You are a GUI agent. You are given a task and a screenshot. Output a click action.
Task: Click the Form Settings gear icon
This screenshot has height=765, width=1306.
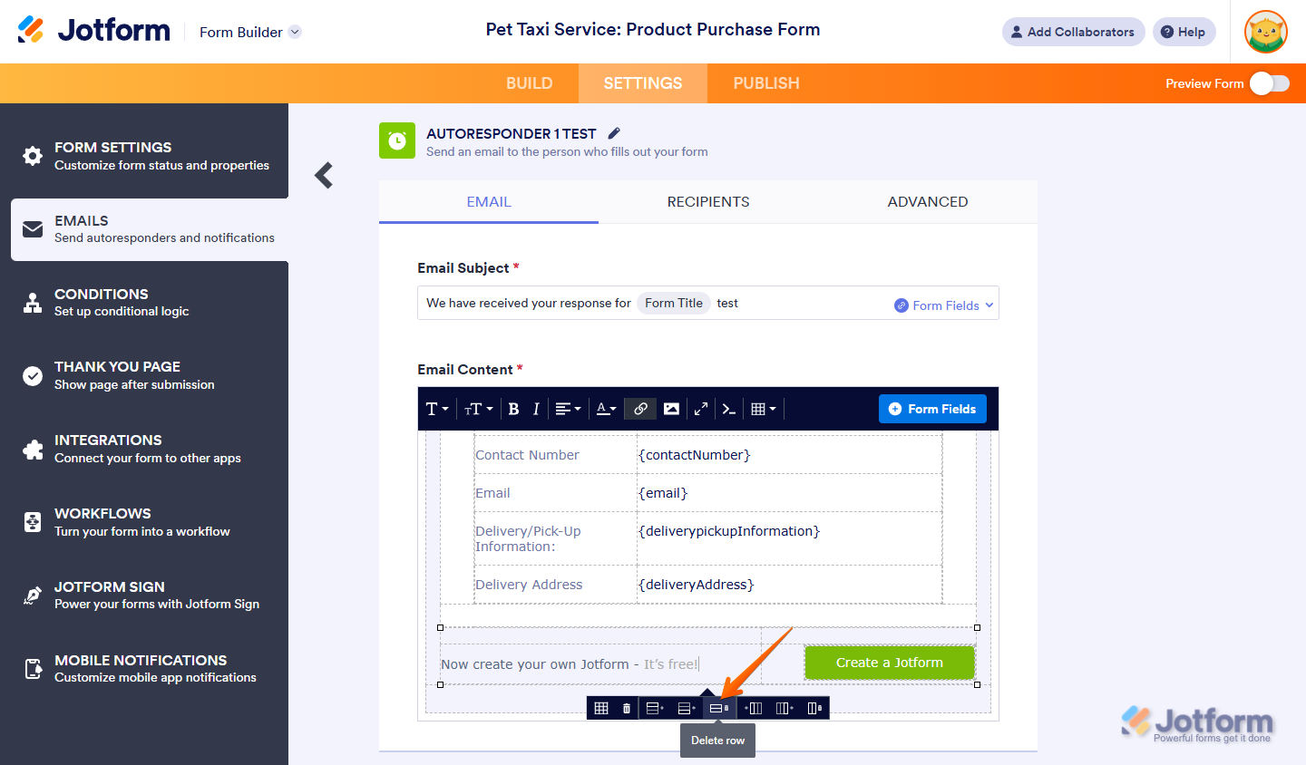[x=33, y=156]
